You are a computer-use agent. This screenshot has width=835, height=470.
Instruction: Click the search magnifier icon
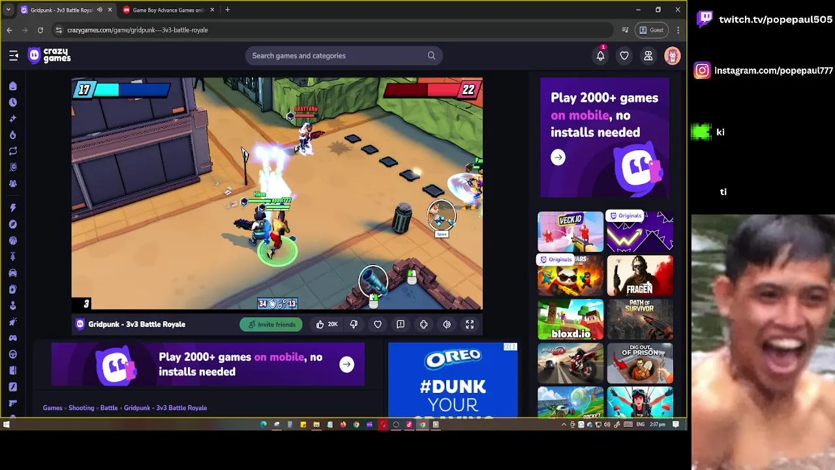[431, 55]
